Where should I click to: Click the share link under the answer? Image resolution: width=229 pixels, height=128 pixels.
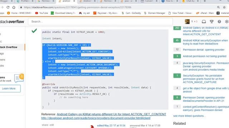[45, 125]
